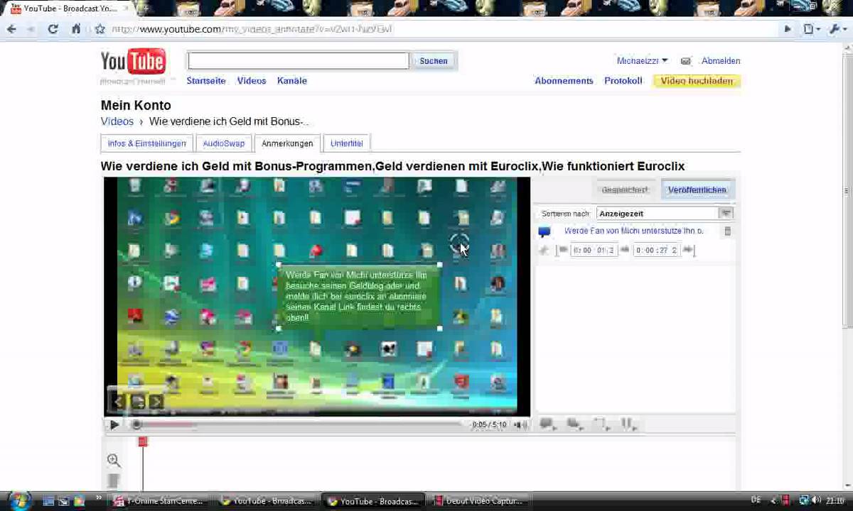Viewport: 853px width, 511px height.
Task: Switch to T-Online StartCenter taskbar item
Action: pyautogui.click(x=159, y=501)
